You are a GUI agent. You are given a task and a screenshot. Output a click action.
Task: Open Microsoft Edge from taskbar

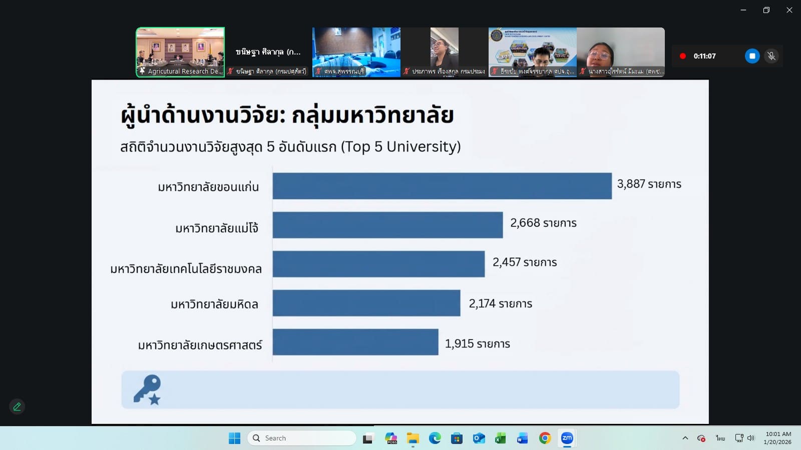435,438
